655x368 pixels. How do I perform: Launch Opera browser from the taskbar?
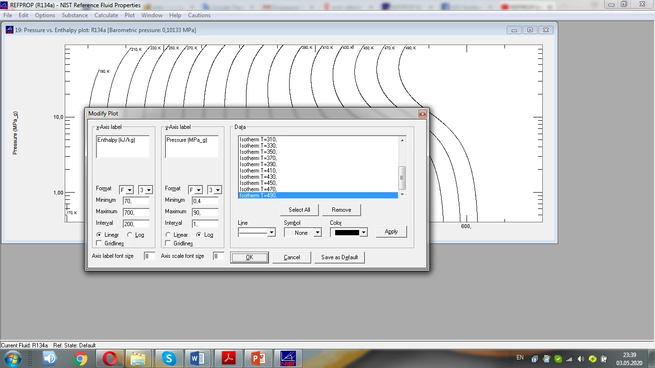pos(110,358)
